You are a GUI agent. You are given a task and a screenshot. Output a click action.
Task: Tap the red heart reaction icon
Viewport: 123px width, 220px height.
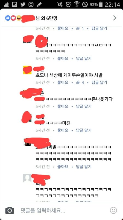(x=13, y=18)
